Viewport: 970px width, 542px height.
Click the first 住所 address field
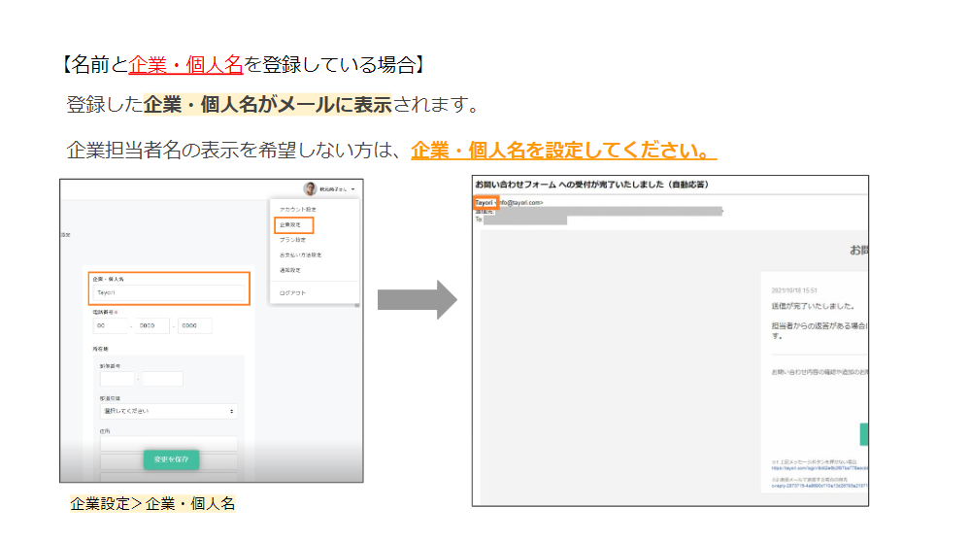click(168, 443)
